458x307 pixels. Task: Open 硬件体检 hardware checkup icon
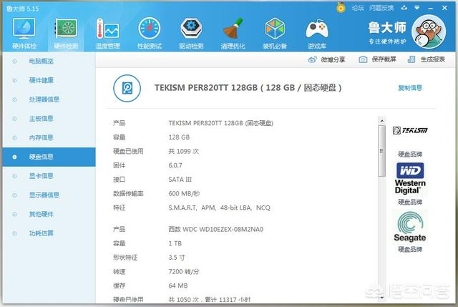pyautogui.click(x=24, y=29)
